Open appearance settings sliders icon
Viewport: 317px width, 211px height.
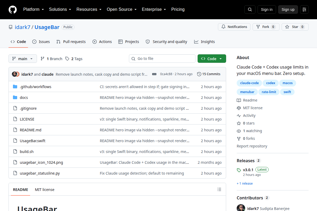click(304, 9)
